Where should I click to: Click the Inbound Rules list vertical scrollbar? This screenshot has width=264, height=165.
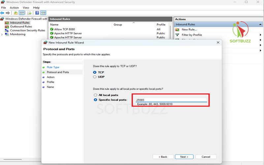click(171, 32)
